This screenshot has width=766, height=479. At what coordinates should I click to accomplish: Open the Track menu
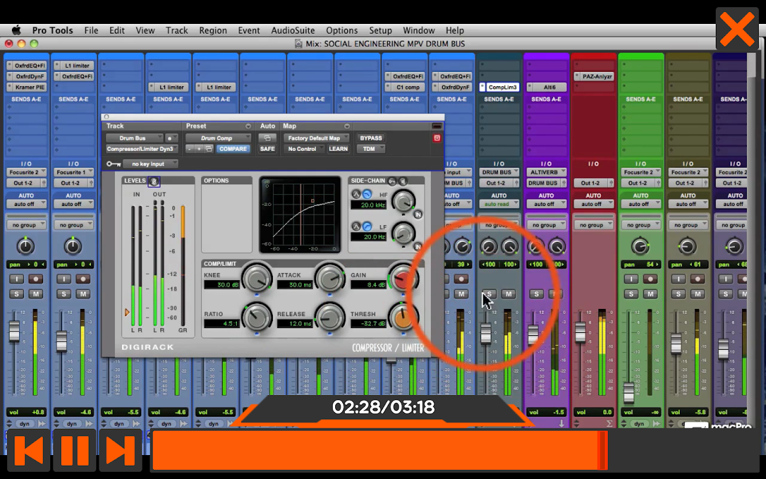(x=177, y=30)
